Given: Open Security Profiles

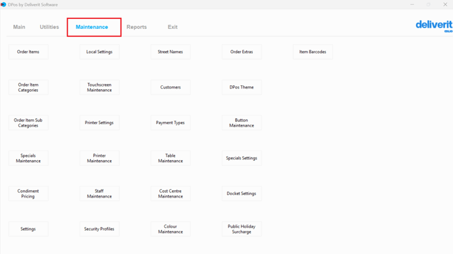Looking at the screenshot, I should (x=99, y=229).
